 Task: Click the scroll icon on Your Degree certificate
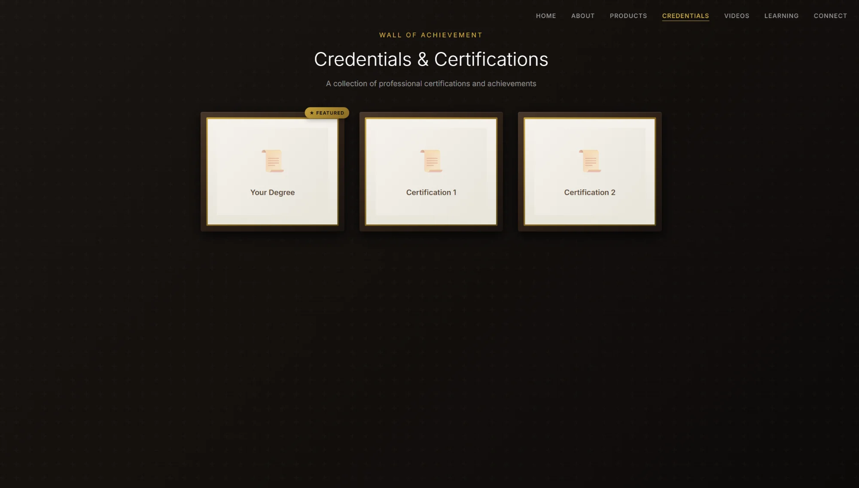click(272, 161)
